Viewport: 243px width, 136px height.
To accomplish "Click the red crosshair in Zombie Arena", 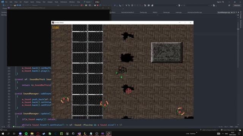I will 128,91.
